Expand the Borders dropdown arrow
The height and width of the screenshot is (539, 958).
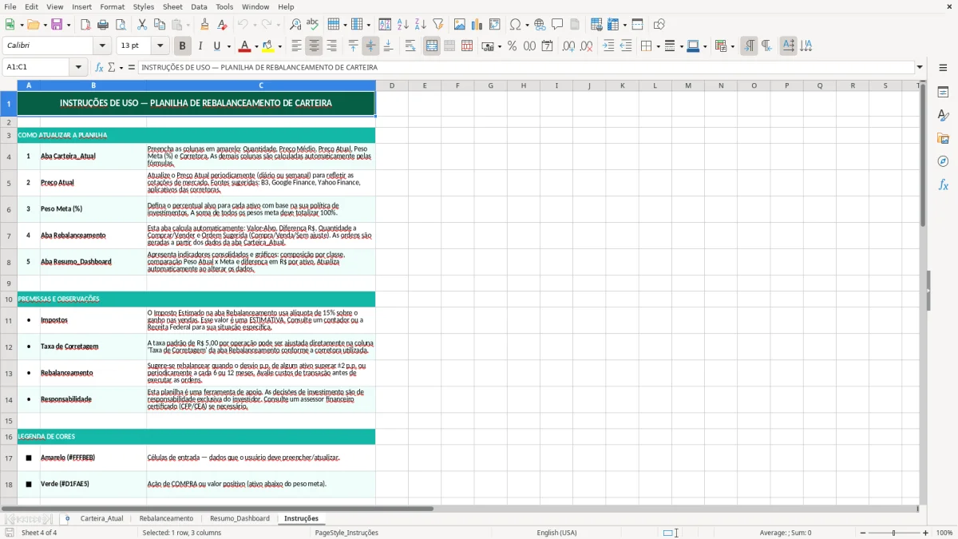(x=658, y=46)
